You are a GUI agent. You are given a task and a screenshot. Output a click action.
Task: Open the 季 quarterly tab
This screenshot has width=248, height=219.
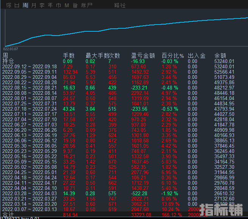[x=42, y=5]
